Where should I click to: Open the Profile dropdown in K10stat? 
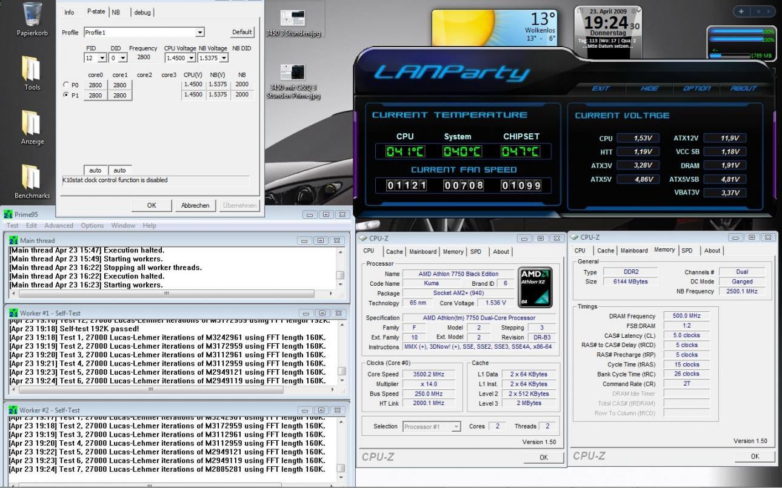coord(200,32)
